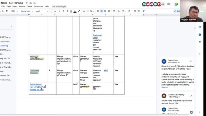Insert a bulleted list
The image size is (206, 116).
[123, 11]
